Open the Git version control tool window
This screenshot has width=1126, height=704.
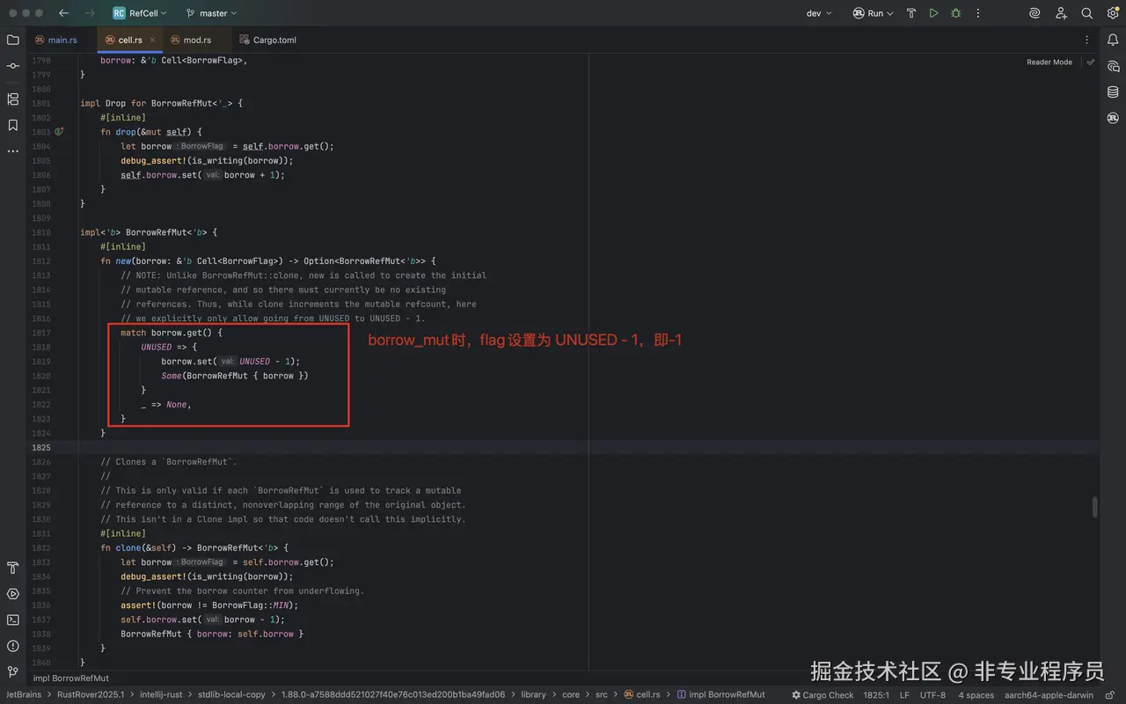coord(12,671)
